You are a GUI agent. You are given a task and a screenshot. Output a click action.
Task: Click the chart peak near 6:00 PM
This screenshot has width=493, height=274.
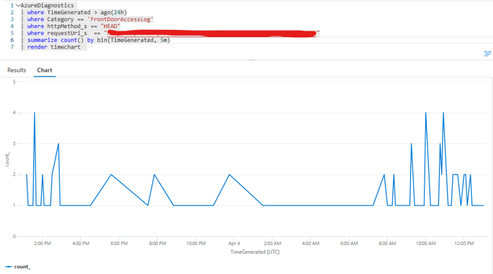point(111,175)
